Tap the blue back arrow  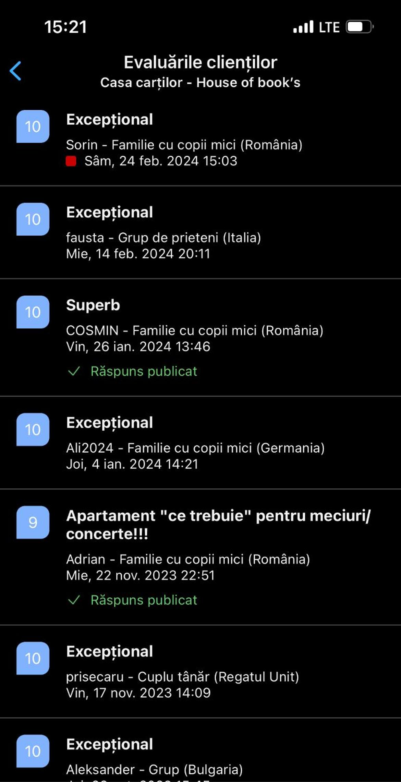[15, 71]
